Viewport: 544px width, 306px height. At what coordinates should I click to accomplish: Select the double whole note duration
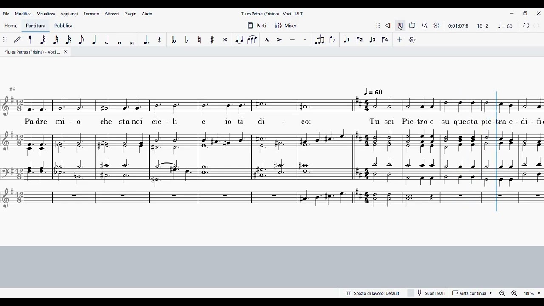(x=132, y=42)
